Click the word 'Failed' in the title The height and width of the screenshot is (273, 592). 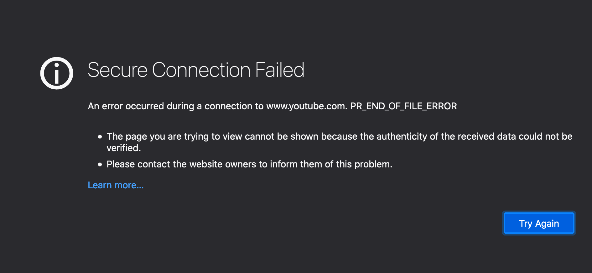[x=280, y=70]
